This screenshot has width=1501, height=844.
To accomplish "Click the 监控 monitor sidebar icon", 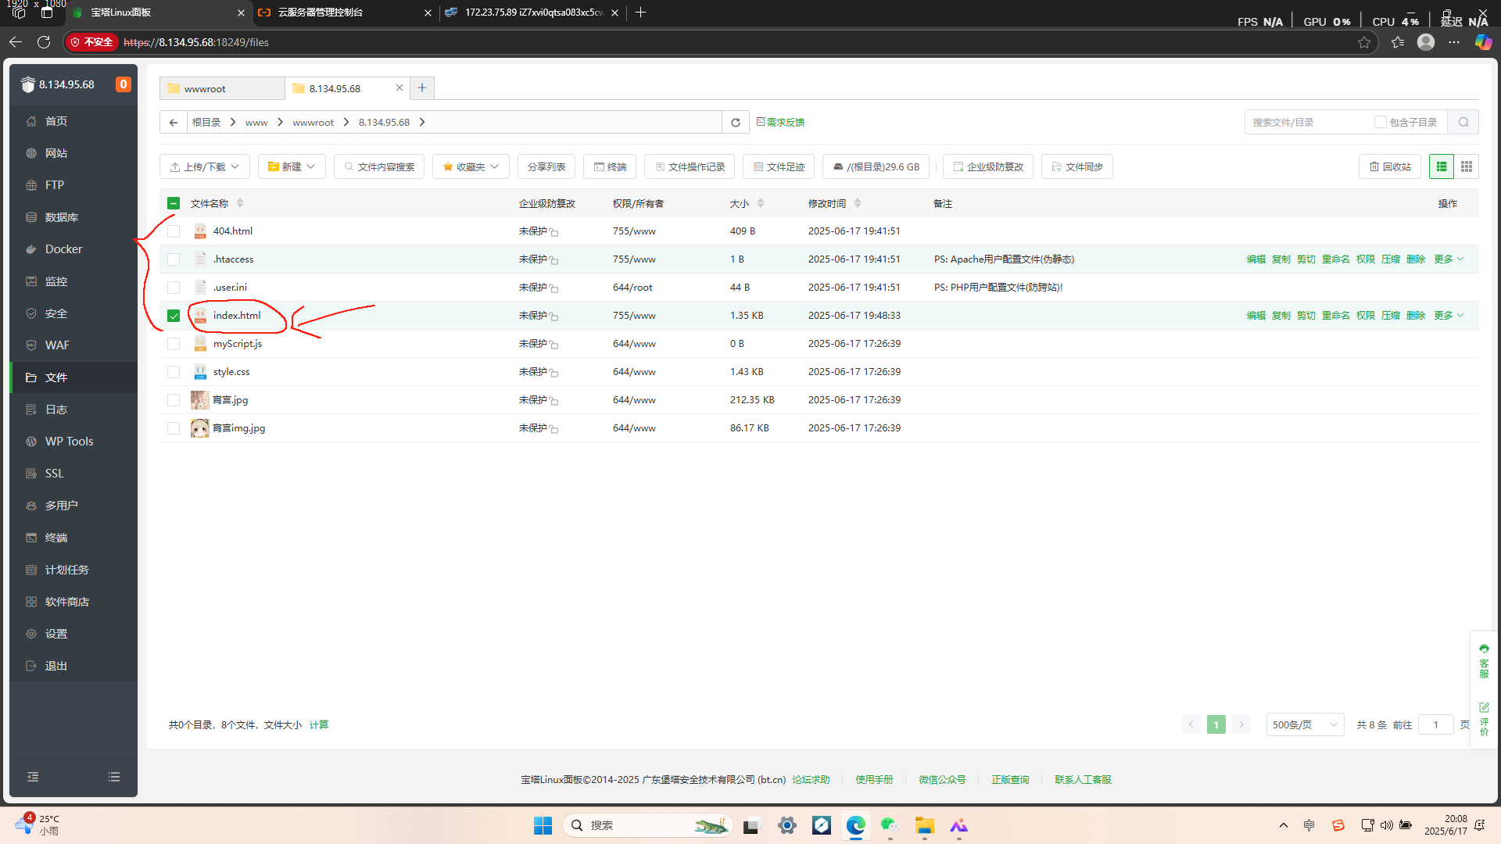I will [x=31, y=281].
